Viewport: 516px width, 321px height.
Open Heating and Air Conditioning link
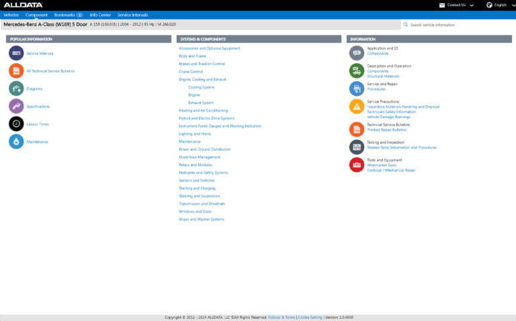203,111
